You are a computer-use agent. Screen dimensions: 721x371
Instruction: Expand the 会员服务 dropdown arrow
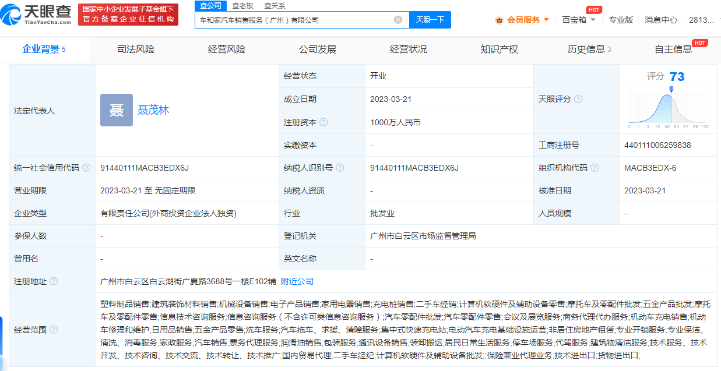tap(546, 19)
